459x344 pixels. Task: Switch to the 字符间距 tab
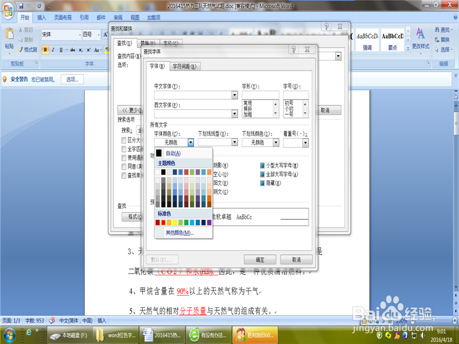click(x=184, y=66)
